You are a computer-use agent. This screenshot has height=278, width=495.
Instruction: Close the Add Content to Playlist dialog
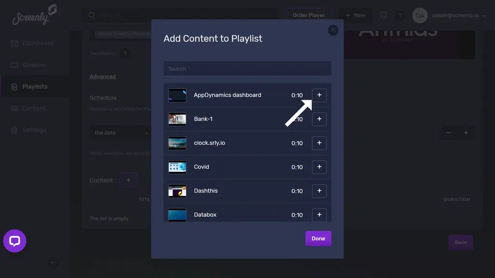pos(333,30)
